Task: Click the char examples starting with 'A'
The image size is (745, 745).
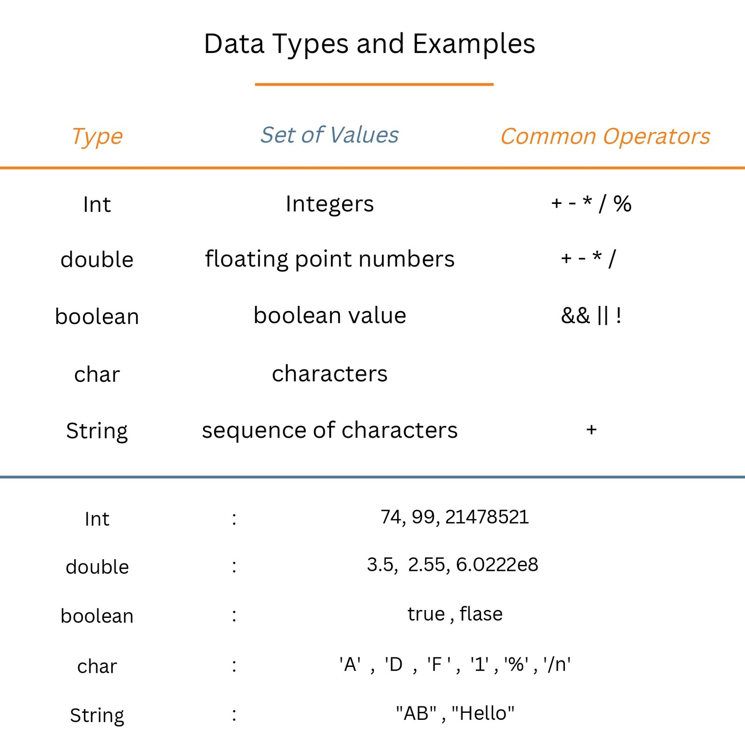Action: [x=454, y=664]
